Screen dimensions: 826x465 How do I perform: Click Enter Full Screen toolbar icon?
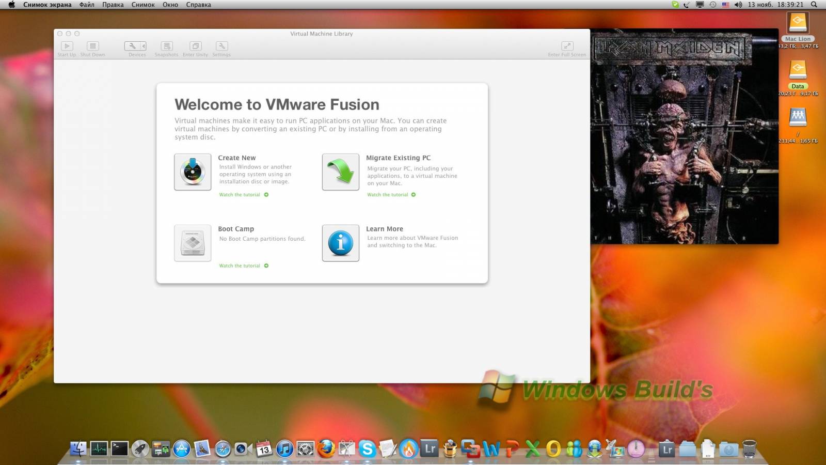[567, 46]
